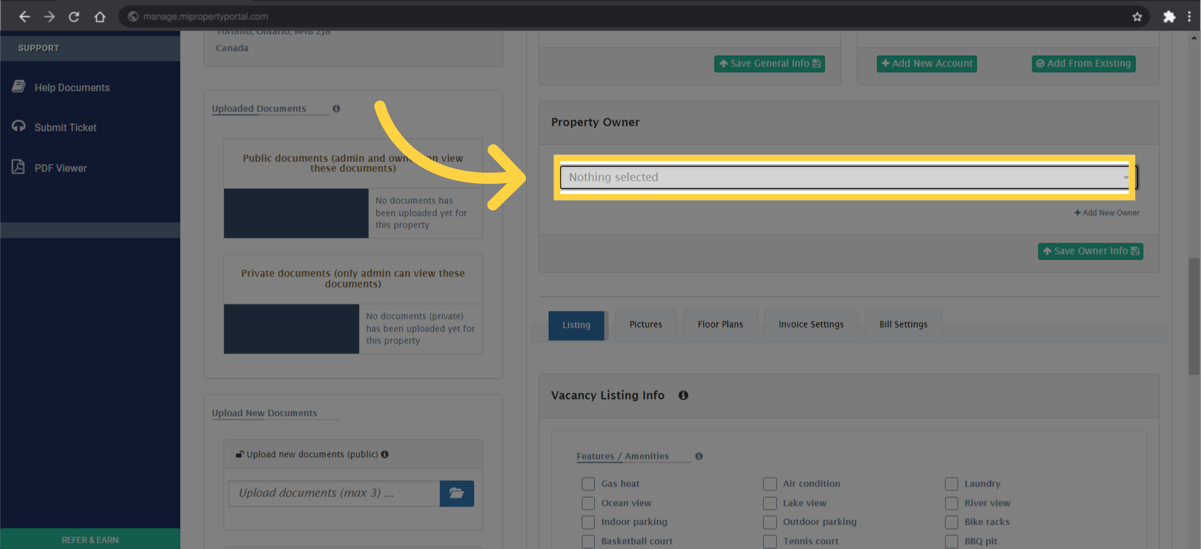This screenshot has height=549, width=1201.
Task: Switch to the Floor Plans tab
Action: 720,325
